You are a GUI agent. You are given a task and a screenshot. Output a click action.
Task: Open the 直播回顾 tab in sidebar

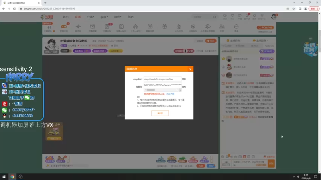point(260,40)
